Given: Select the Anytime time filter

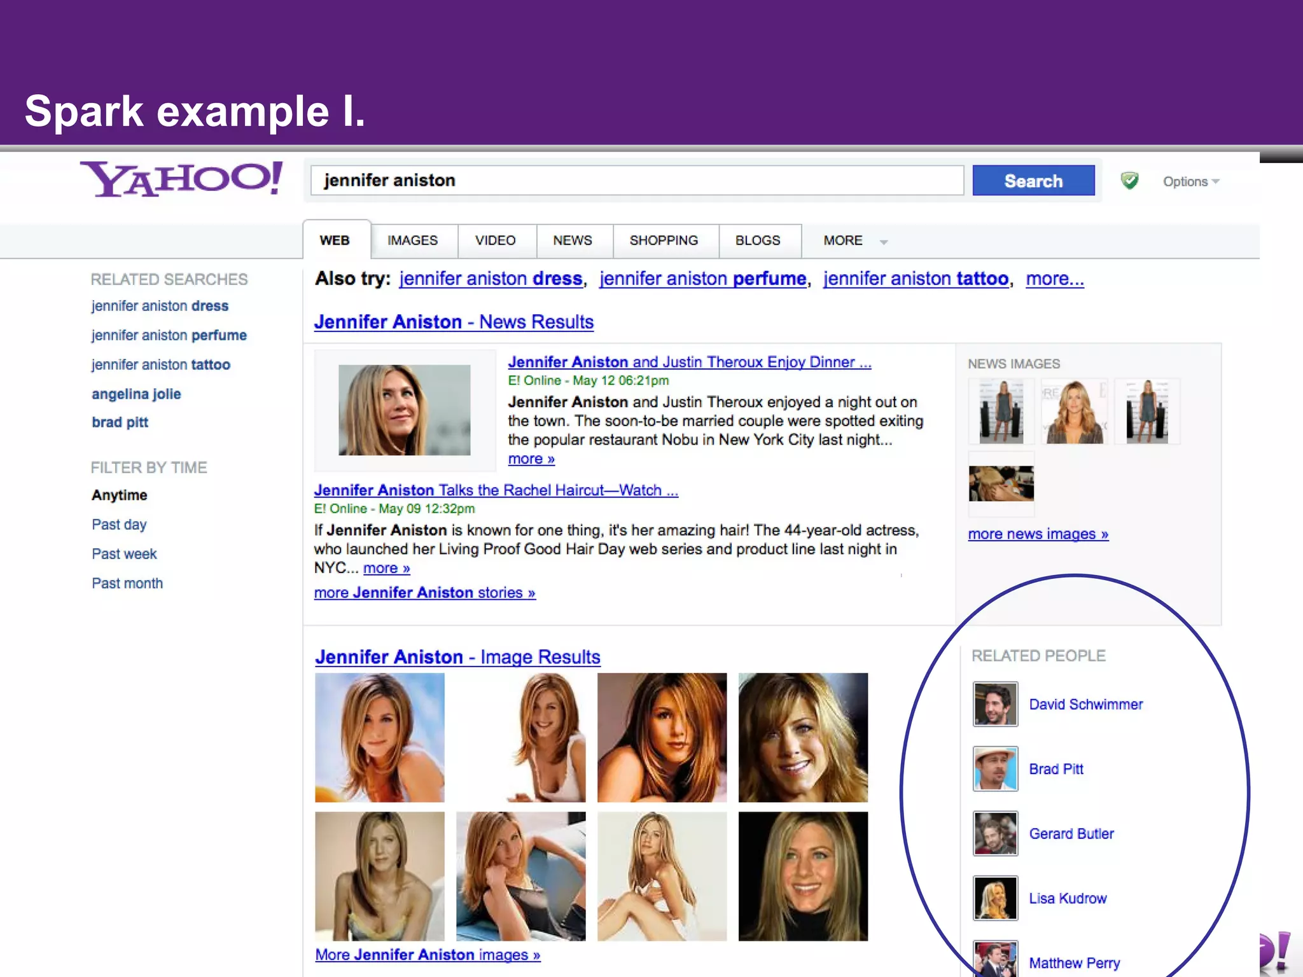Looking at the screenshot, I should click(x=119, y=495).
